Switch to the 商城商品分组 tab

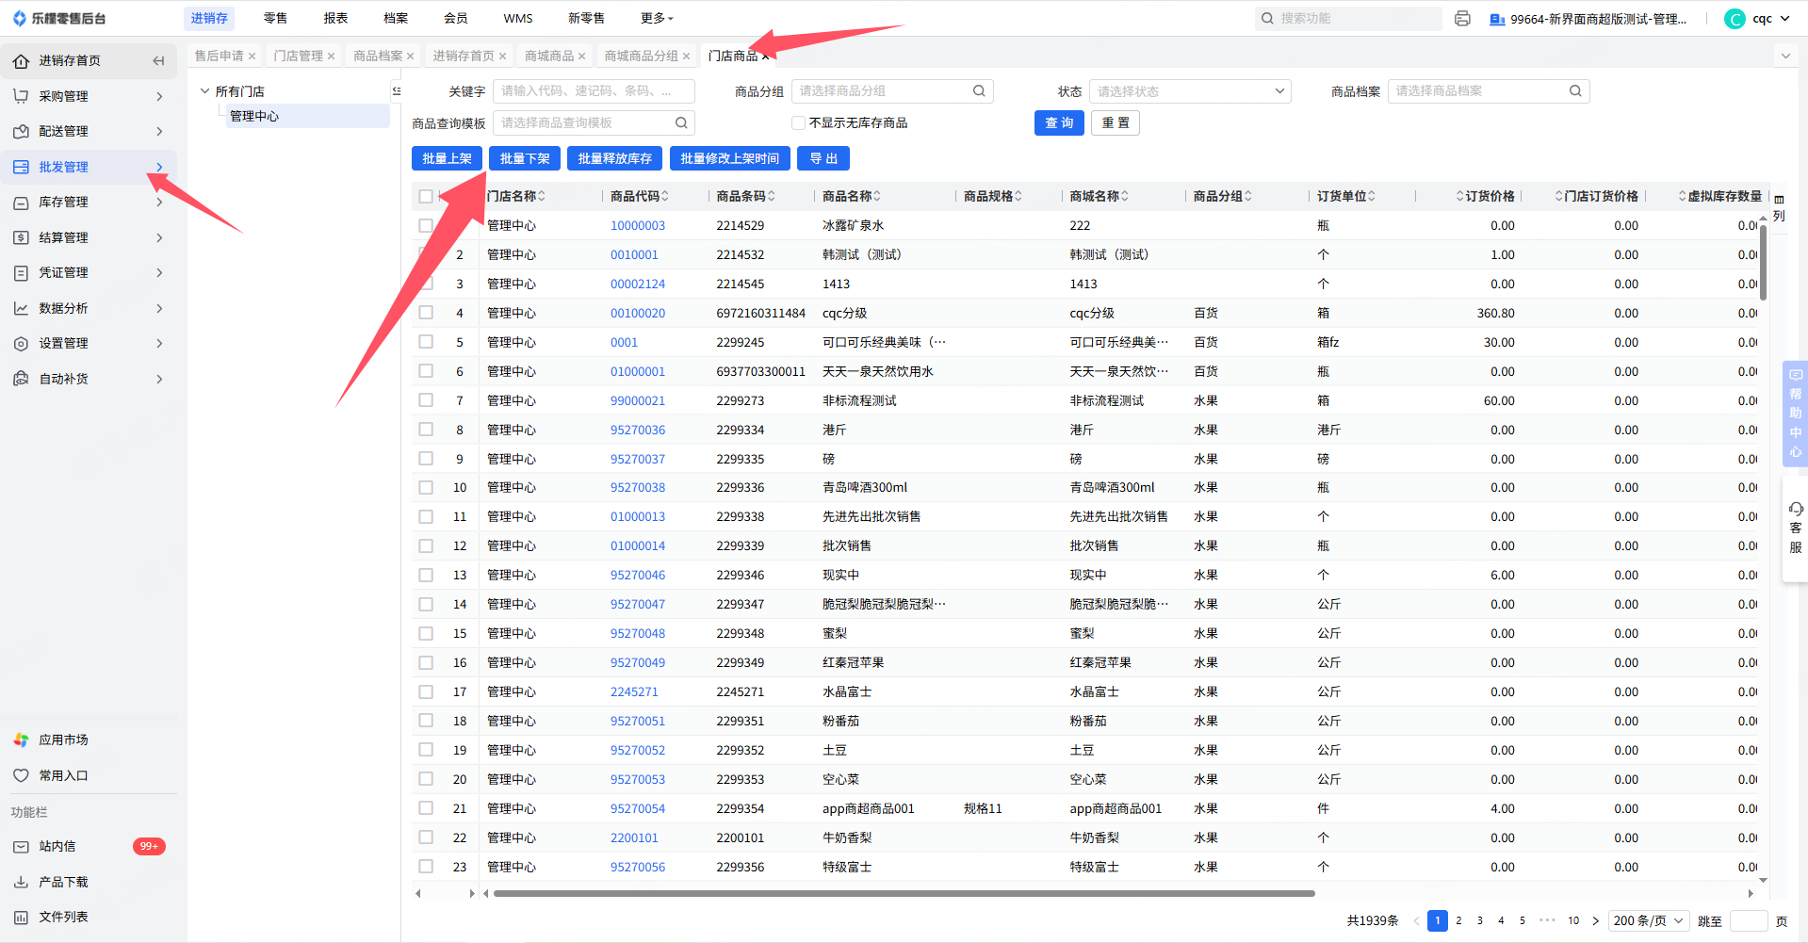pos(641,57)
